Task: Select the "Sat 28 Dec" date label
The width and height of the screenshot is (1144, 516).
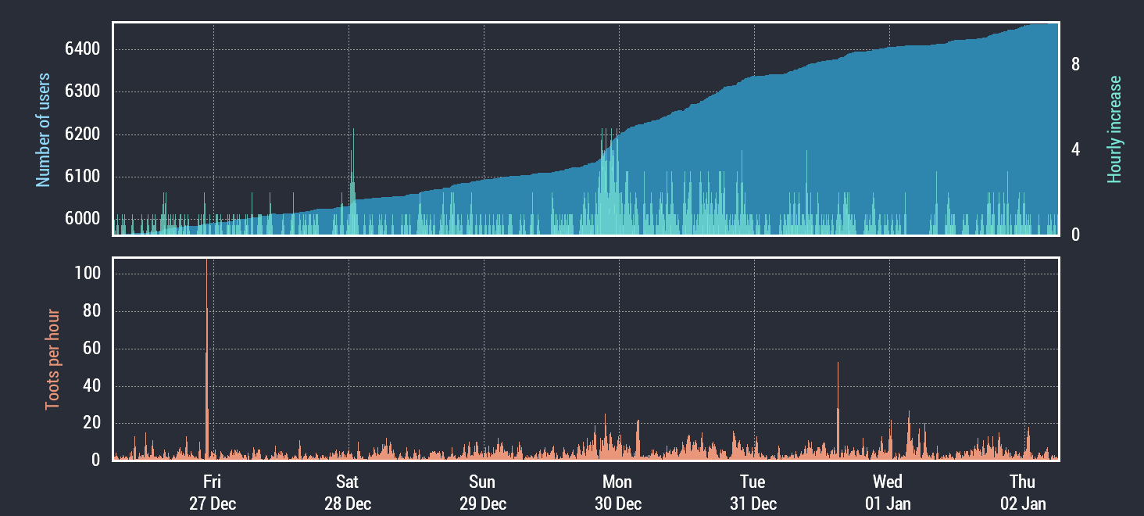Action: (348, 493)
